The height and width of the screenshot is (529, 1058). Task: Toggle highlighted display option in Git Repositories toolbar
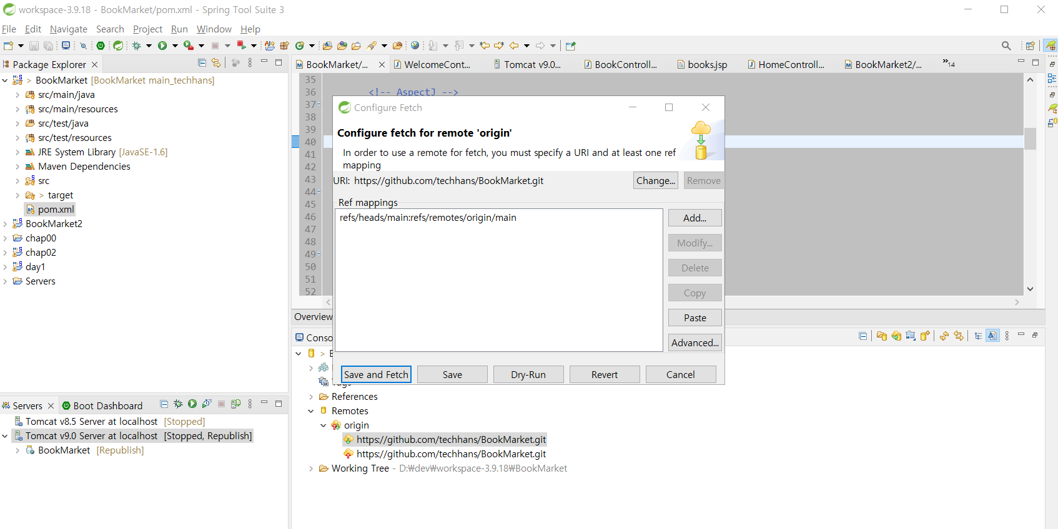click(992, 336)
